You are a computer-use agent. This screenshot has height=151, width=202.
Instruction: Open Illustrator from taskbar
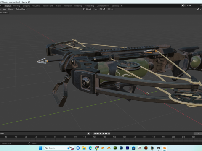[146, 148]
